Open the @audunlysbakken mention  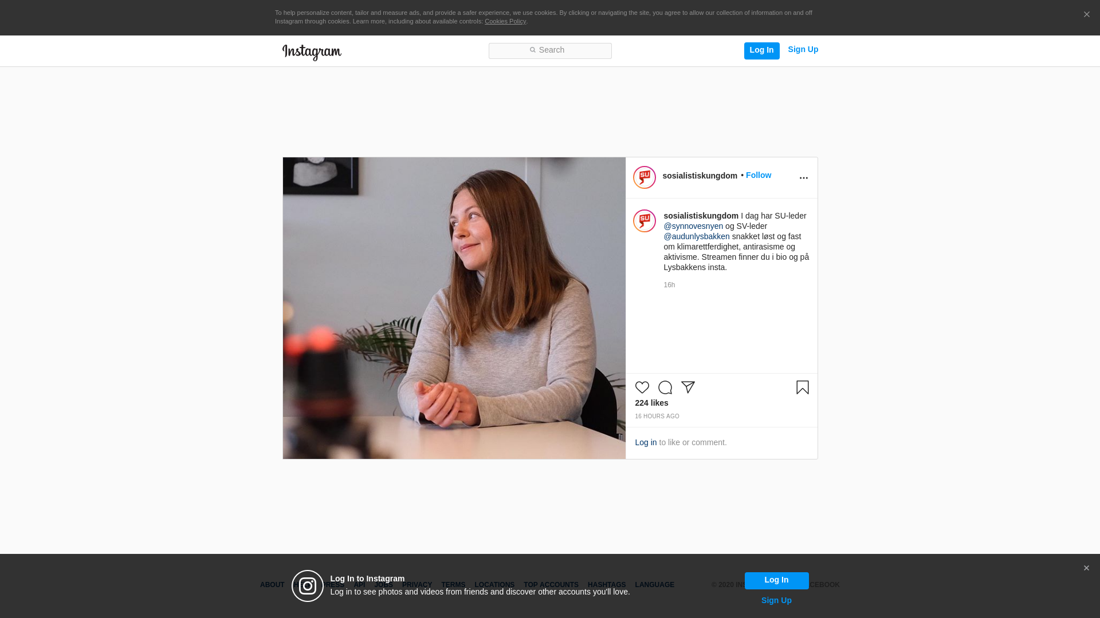[x=697, y=236]
